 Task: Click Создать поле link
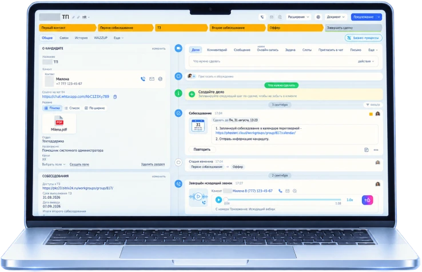point(79,164)
